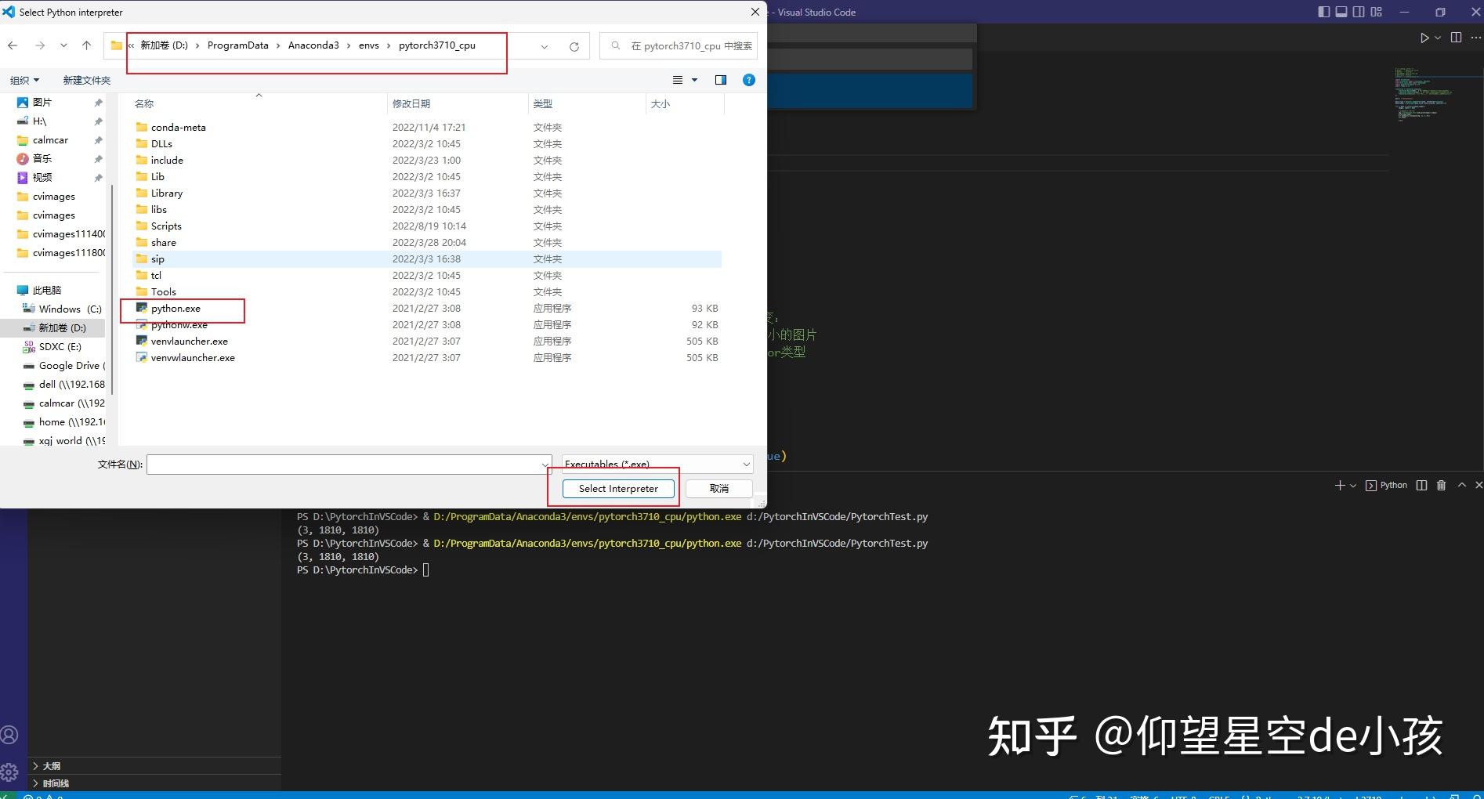Open the address bar path dropdown
Screen dimensions: 1484x799
(544, 45)
